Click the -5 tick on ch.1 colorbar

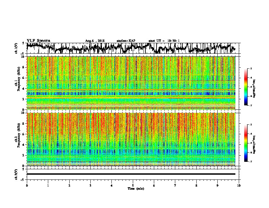coord(251,87)
